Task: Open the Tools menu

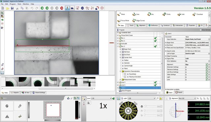Action: pos(19,4)
